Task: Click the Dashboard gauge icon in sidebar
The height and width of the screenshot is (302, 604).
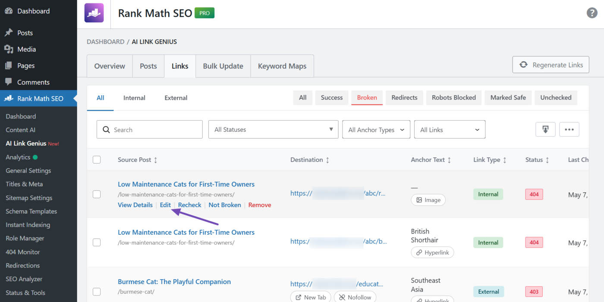Action: pyautogui.click(x=9, y=11)
